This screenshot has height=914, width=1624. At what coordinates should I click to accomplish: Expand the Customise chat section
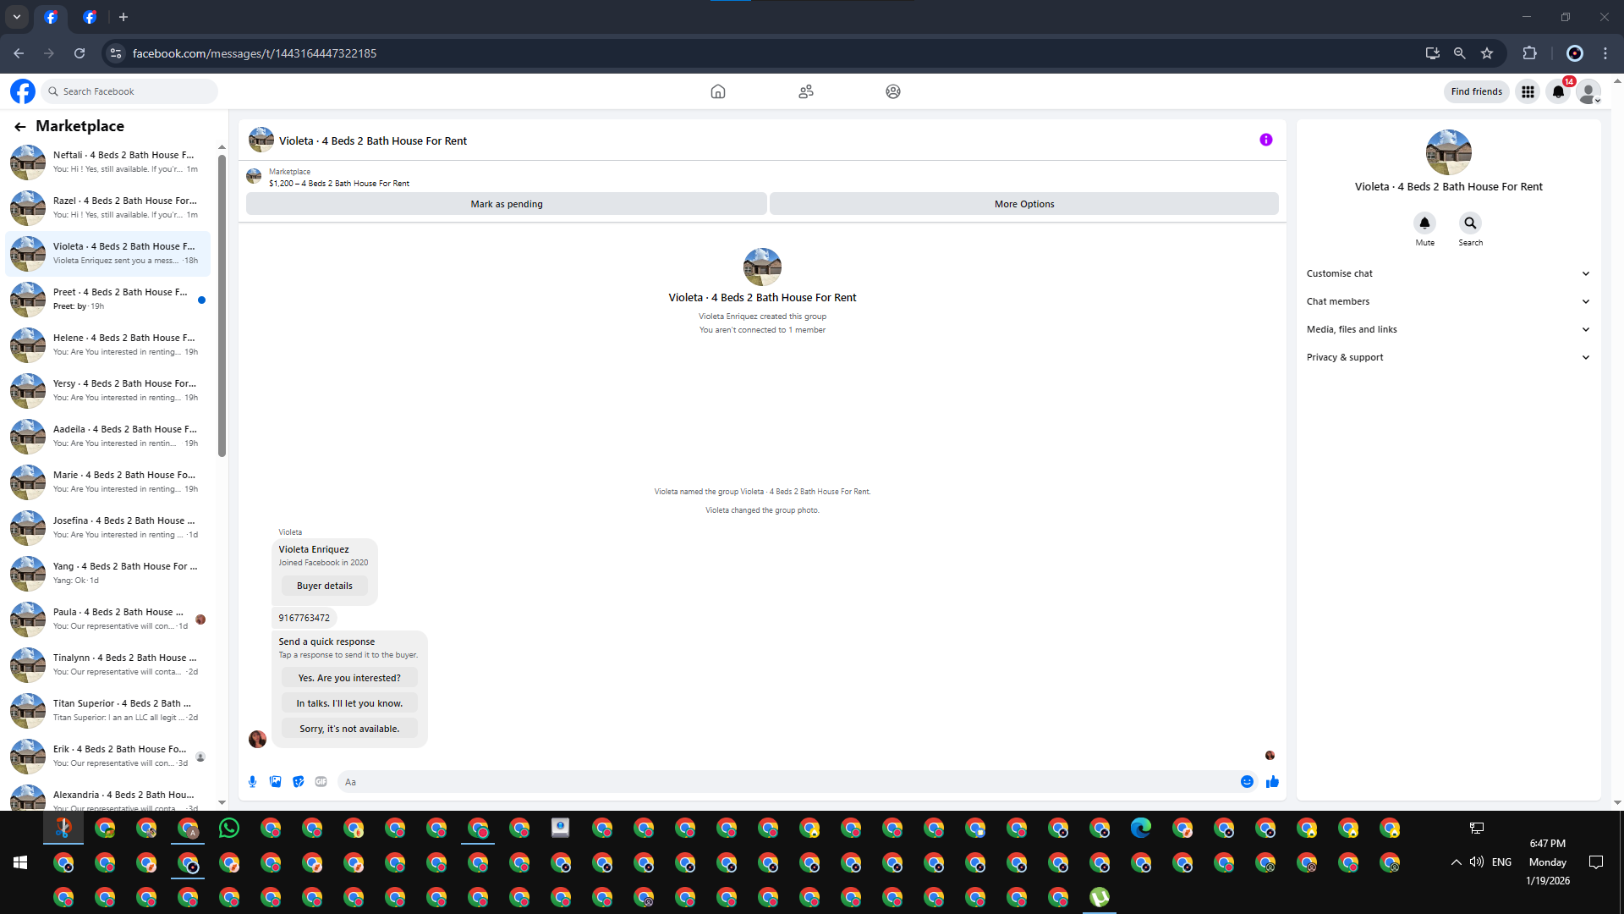tap(1447, 273)
